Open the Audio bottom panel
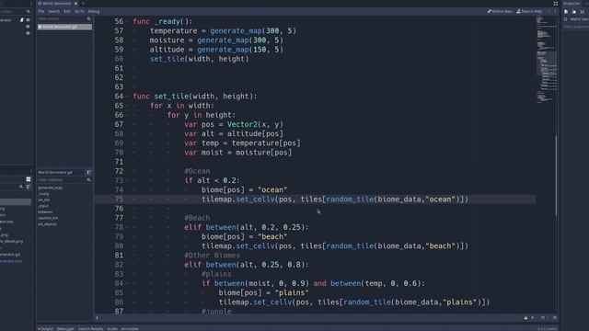Image resolution: width=589 pixels, height=331 pixels. coord(112,329)
